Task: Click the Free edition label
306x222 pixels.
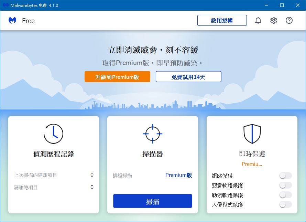Action: [28, 21]
